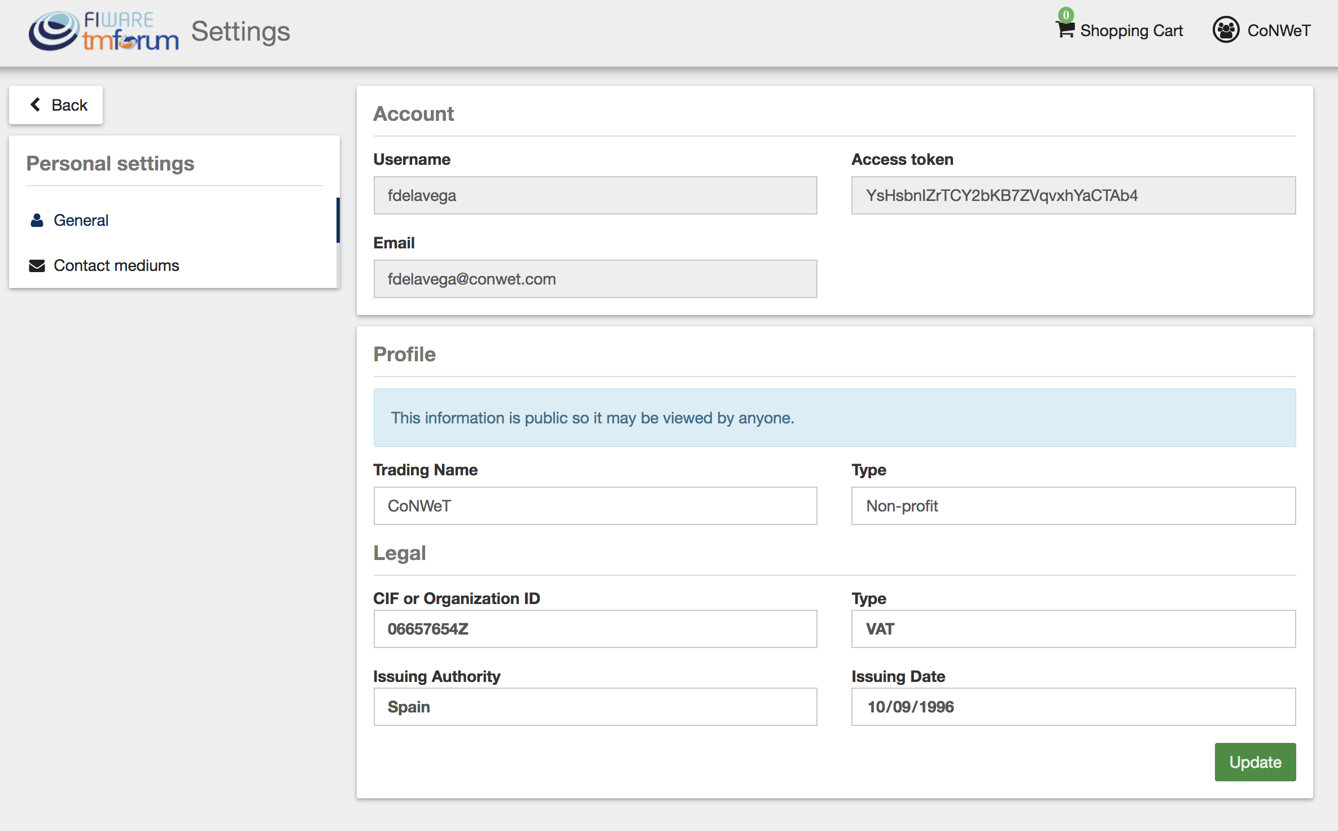Viewport: 1338px width, 831px height.
Task: Click the Back chevron arrow icon
Action: (36, 104)
